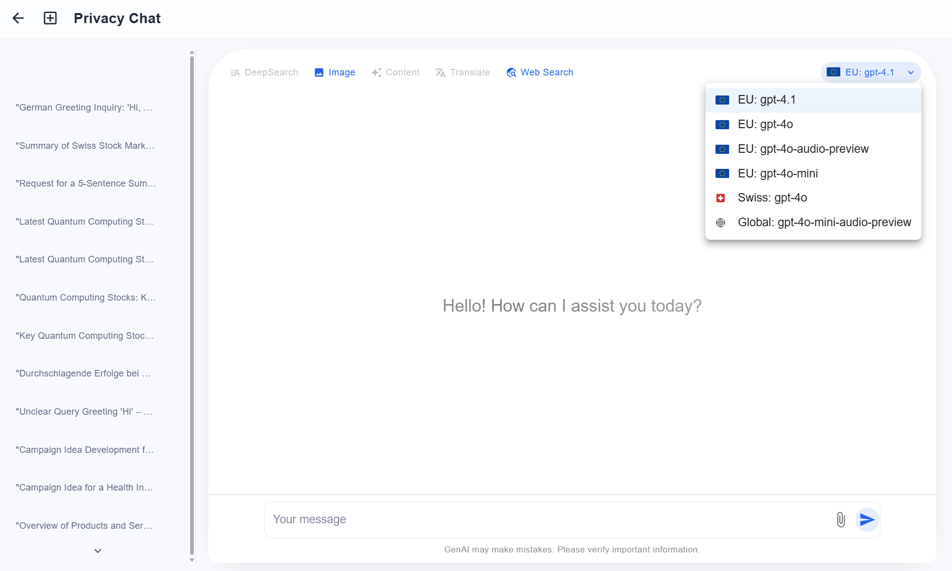Expand more chat history with chevron
The width and height of the screenshot is (952, 571).
pyautogui.click(x=98, y=551)
